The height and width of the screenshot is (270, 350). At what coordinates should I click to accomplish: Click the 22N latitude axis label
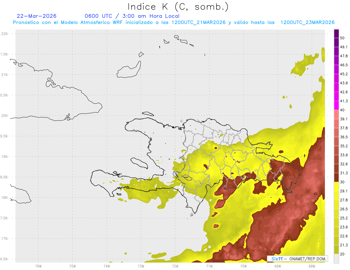tap(5, 34)
